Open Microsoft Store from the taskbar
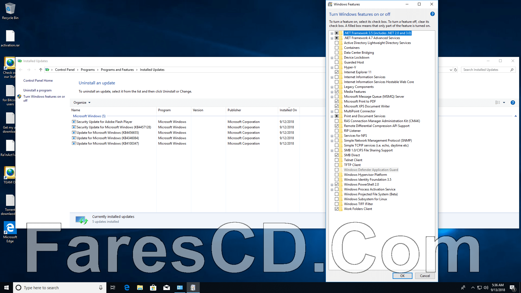 point(153,288)
